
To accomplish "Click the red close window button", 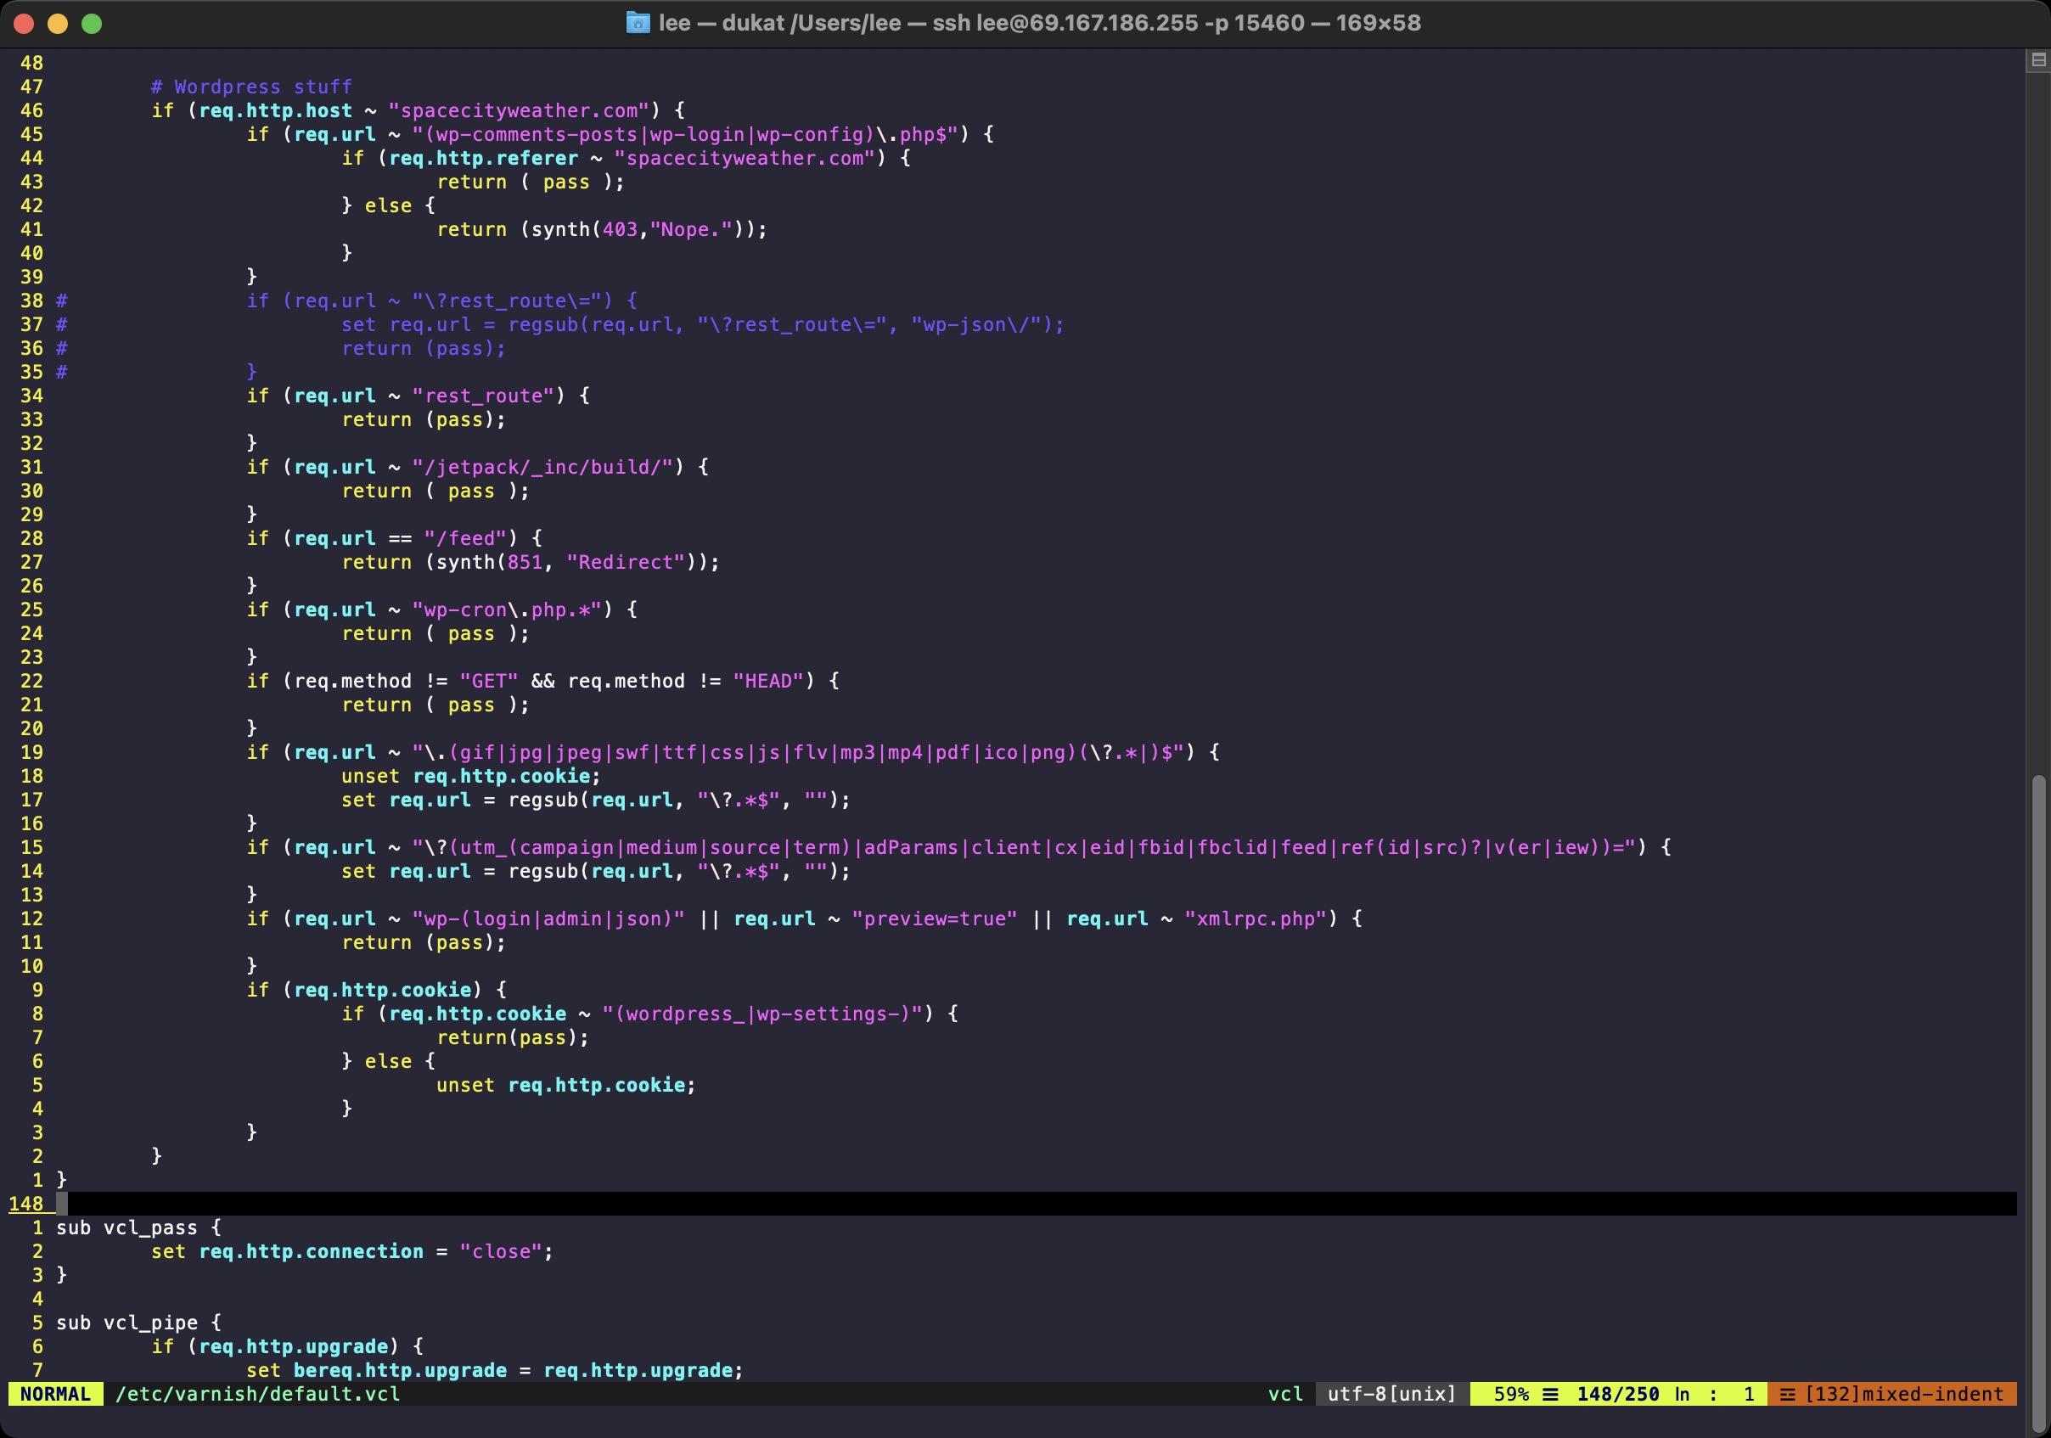I will 24,23.
